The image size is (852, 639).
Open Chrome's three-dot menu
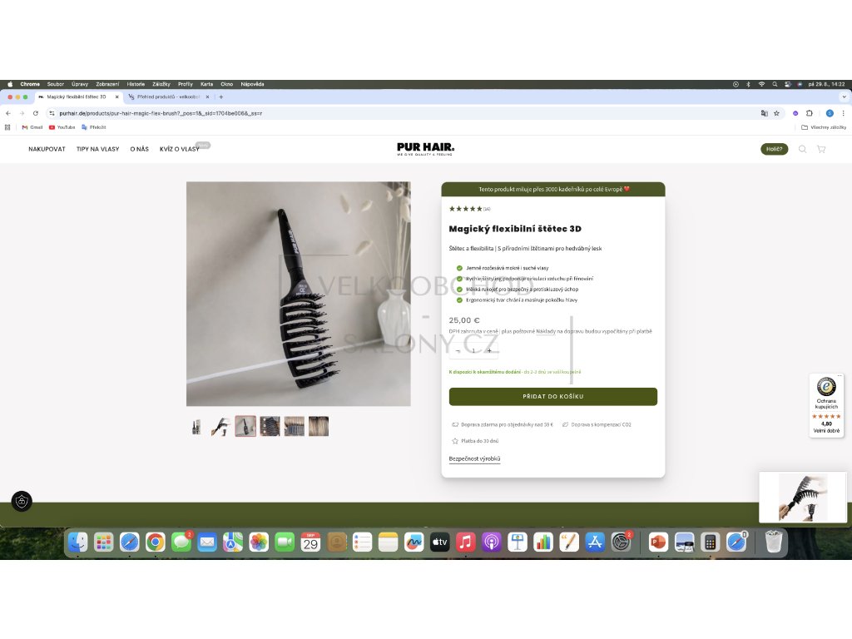(843, 113)
